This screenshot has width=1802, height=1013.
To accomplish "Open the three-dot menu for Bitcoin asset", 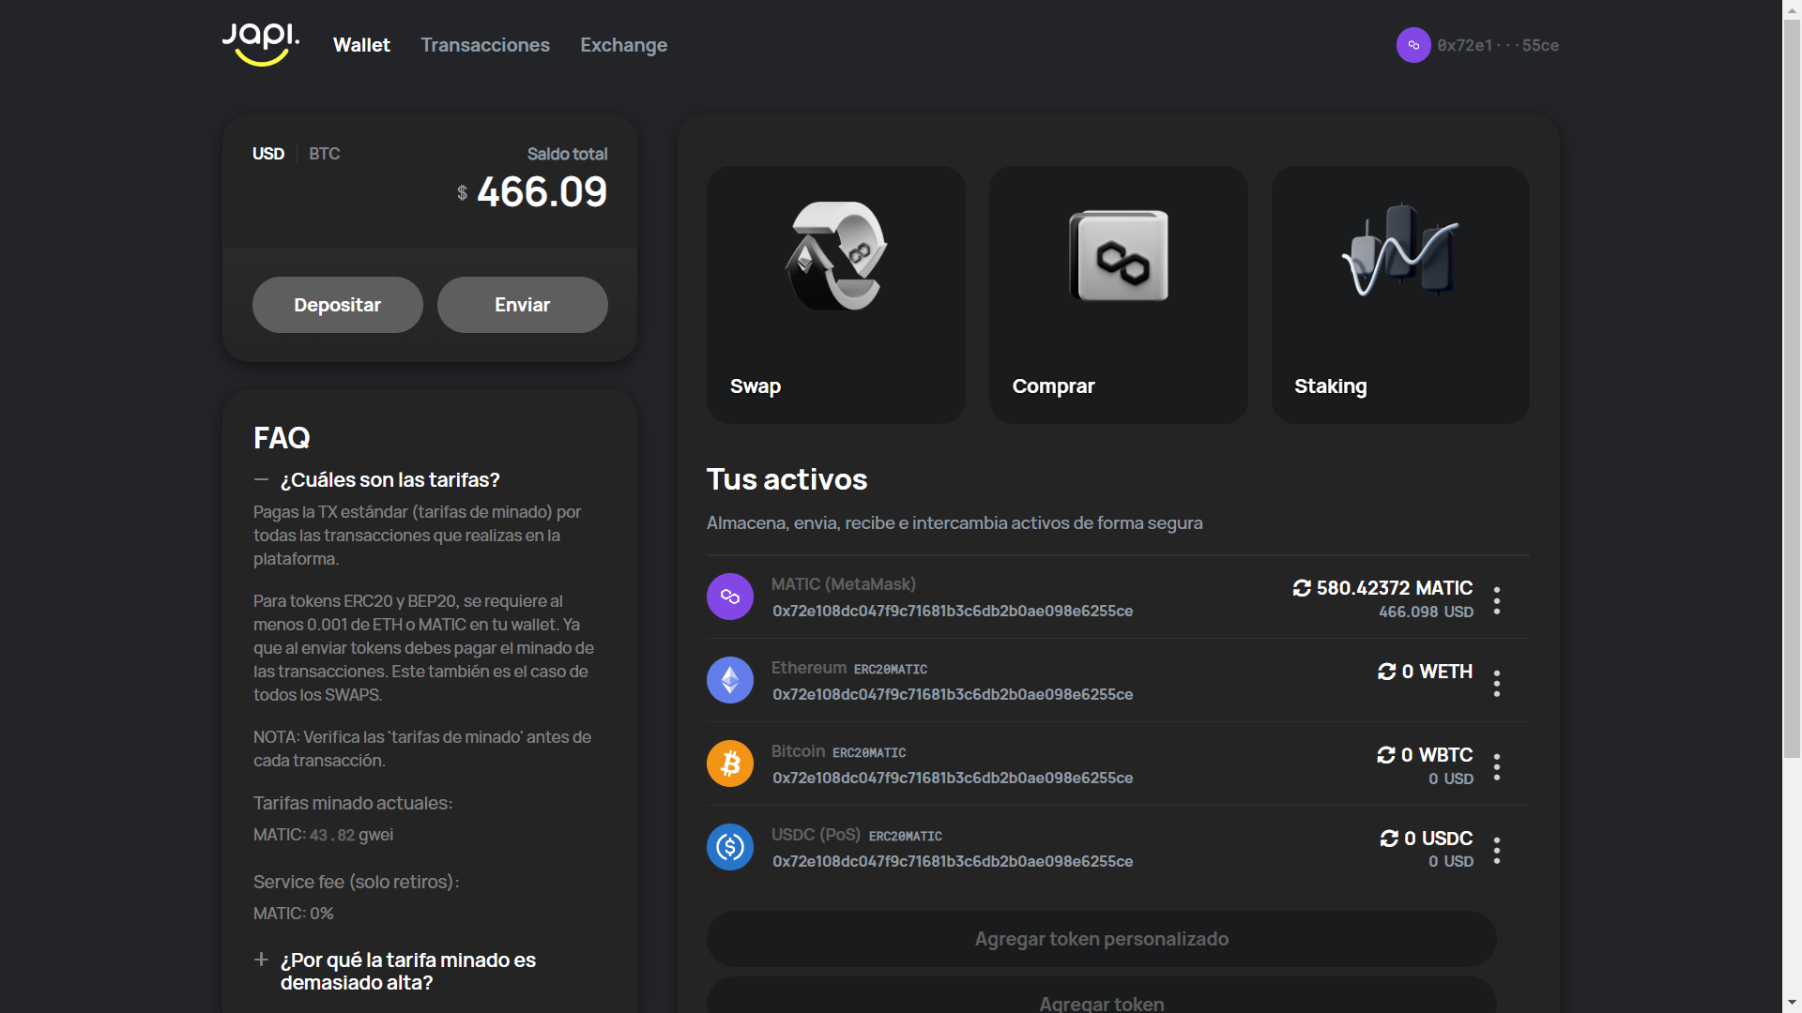I will pyautogui.click(x=1496, y=767).
